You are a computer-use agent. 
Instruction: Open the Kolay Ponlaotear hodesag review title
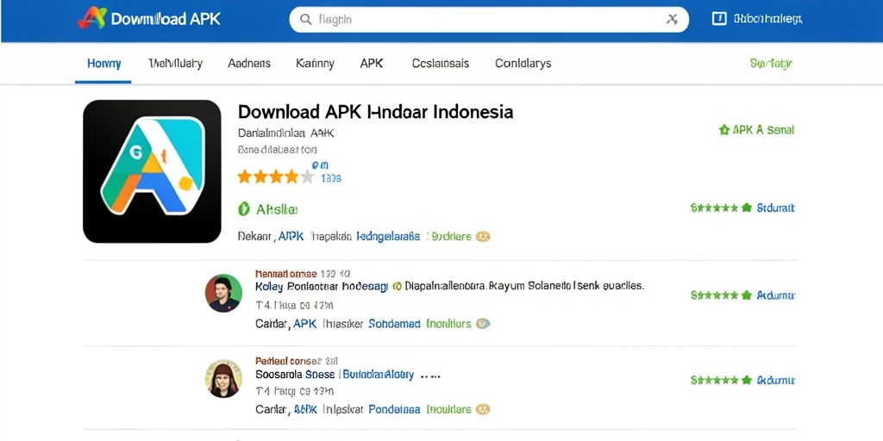(x=322, y=286)
